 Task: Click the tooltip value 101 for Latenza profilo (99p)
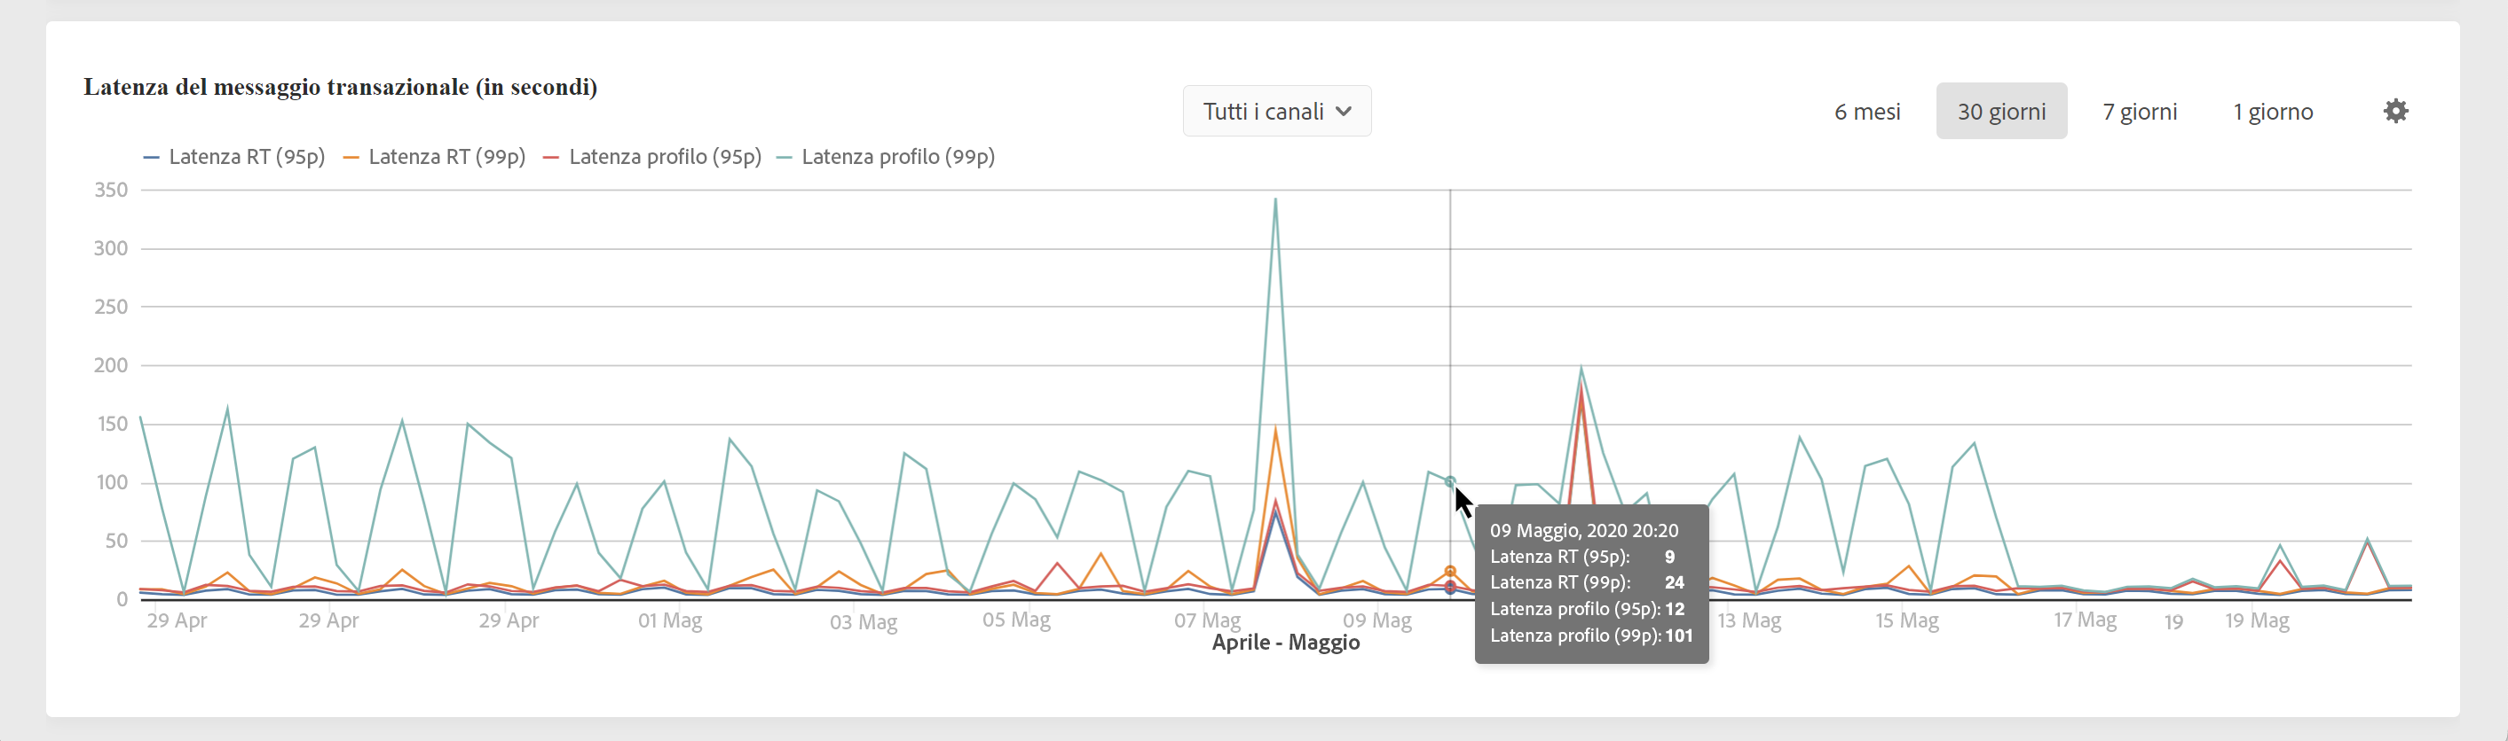coord(1677,636)
